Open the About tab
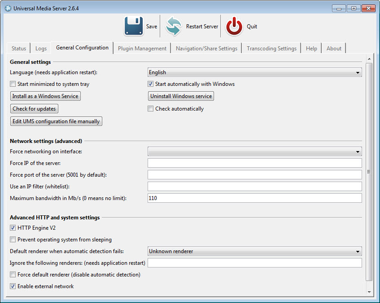 [x=334, y=48]
